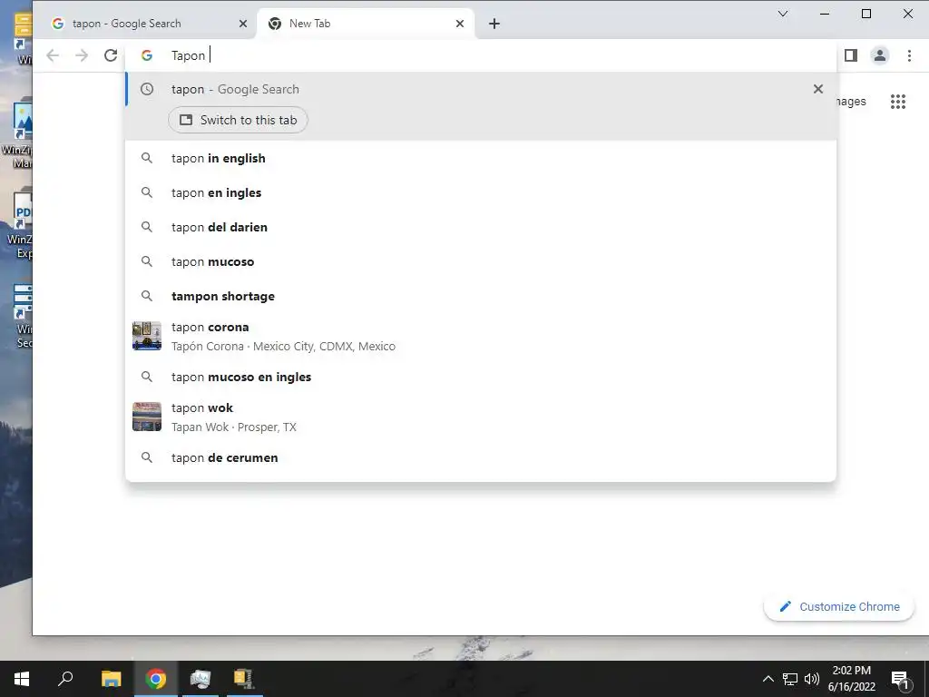Image resolution: width=929 pixels, height=697 pixels.
Task: Remove the tapon history suggestion
Action: point(818,89)
